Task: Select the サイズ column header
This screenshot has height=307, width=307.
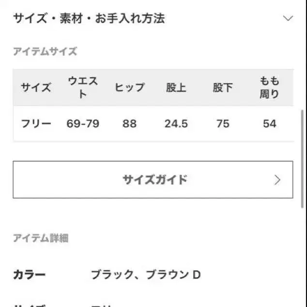Action: (x=36, y=88)
